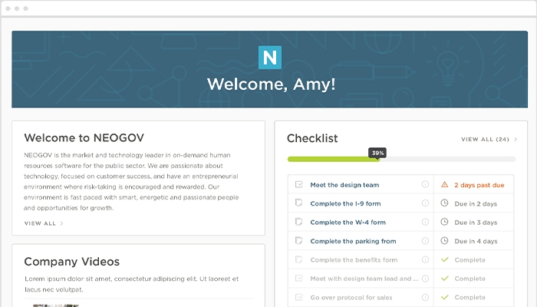Open info icon for Go over protocol for sales
The width and height of the screenshot is (537, 307).
(x=425, y=298)
